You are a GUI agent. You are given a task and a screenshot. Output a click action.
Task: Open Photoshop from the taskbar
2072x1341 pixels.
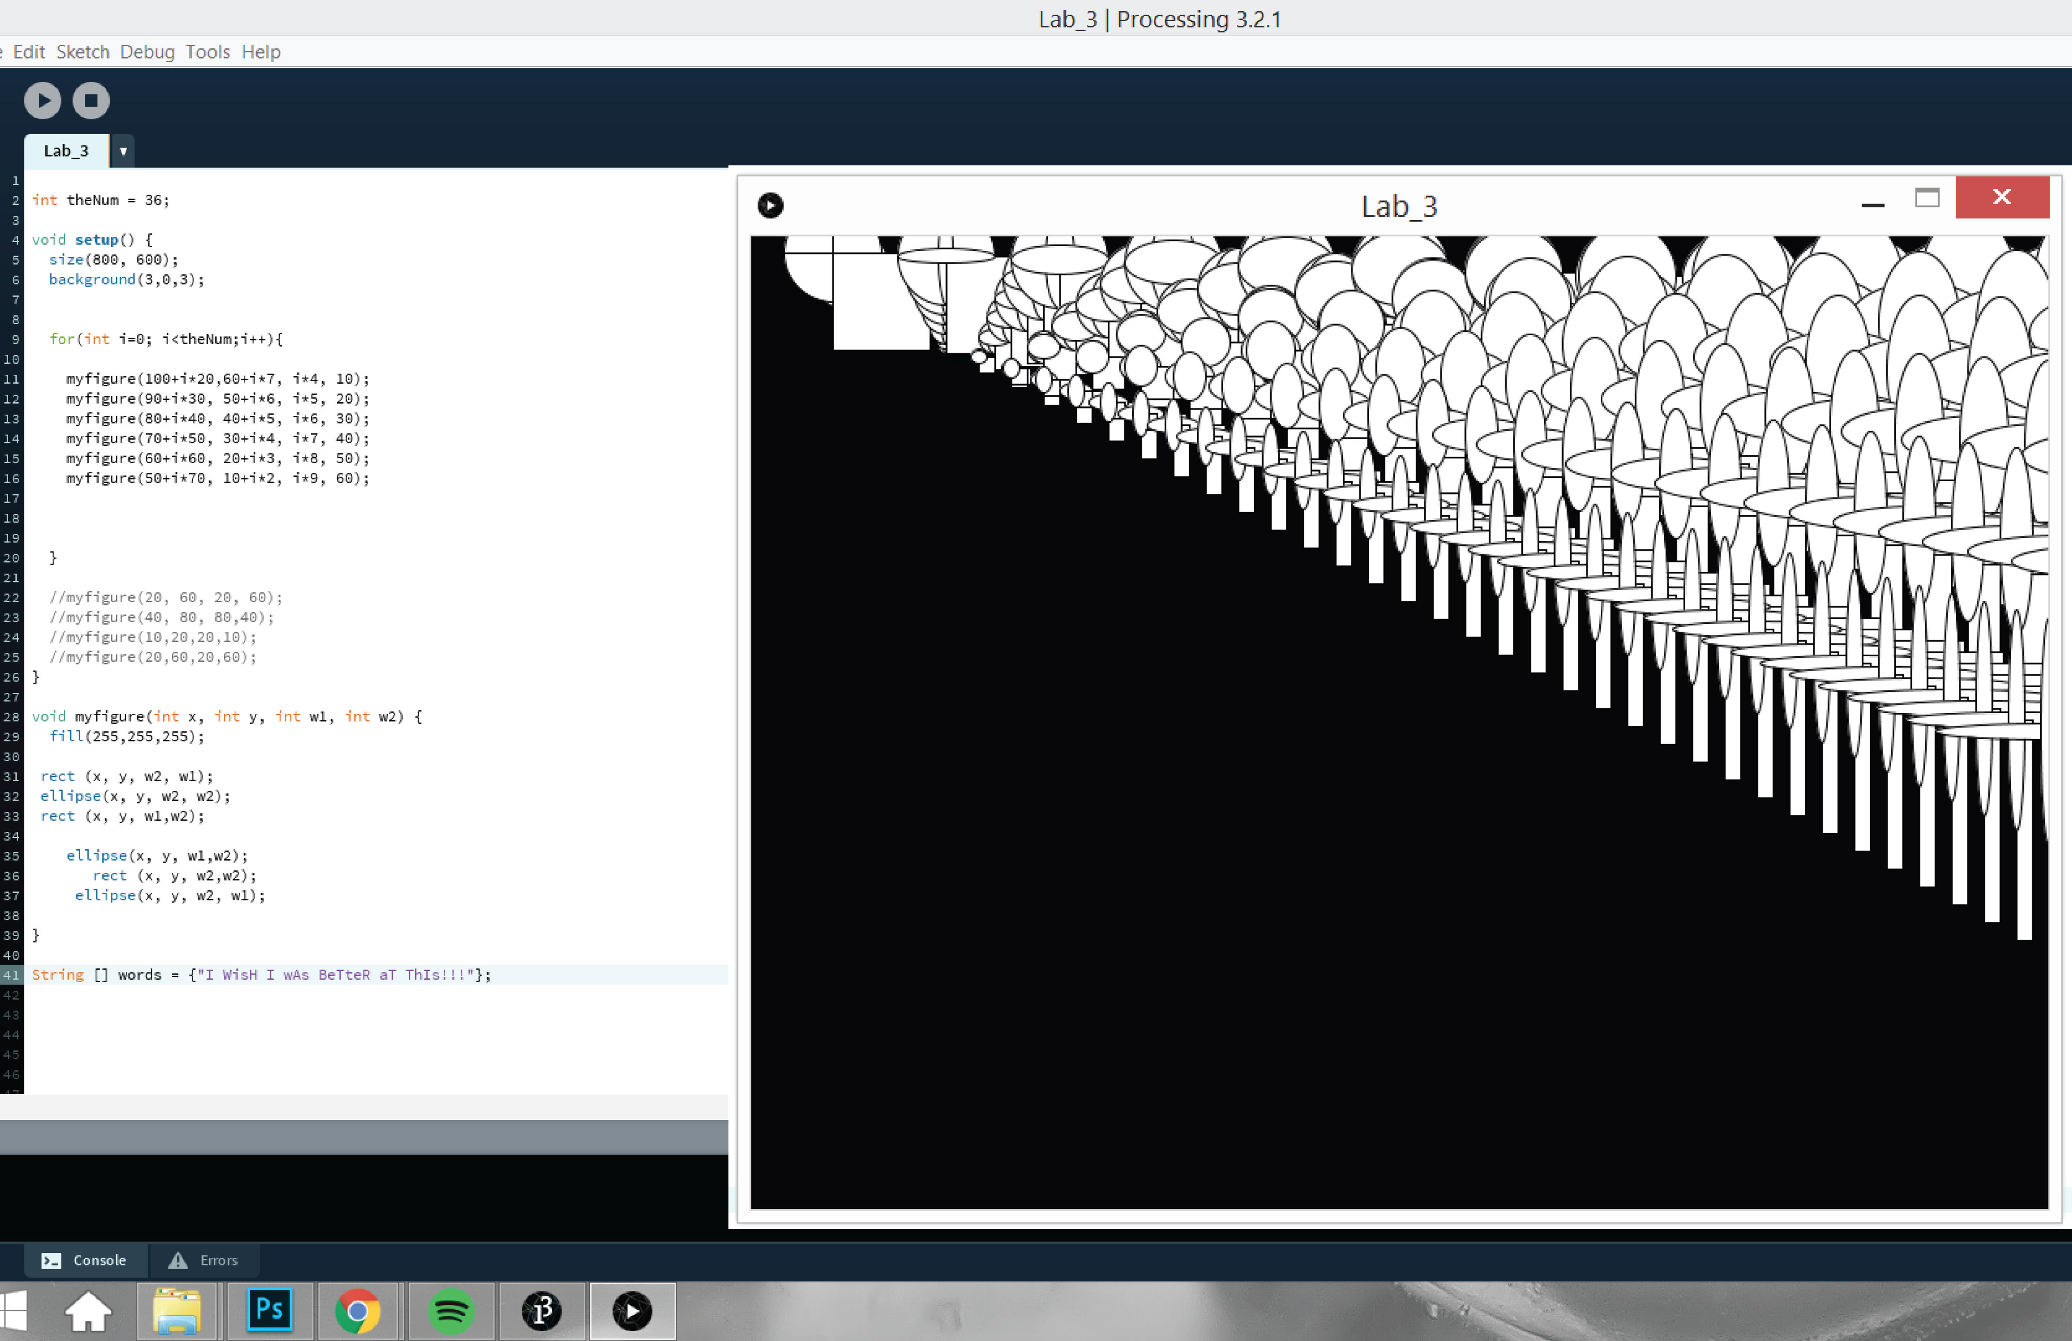click(270, 1310)
